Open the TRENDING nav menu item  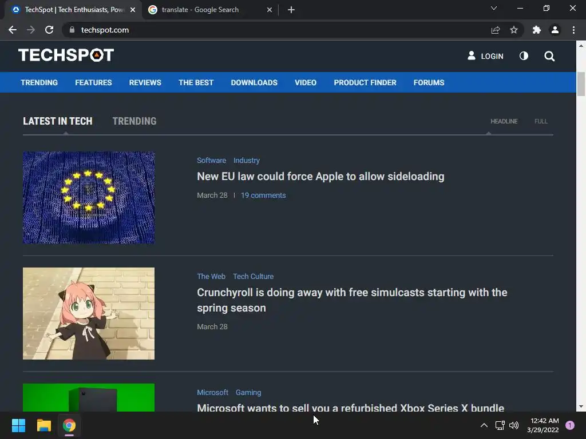point(39,82)
